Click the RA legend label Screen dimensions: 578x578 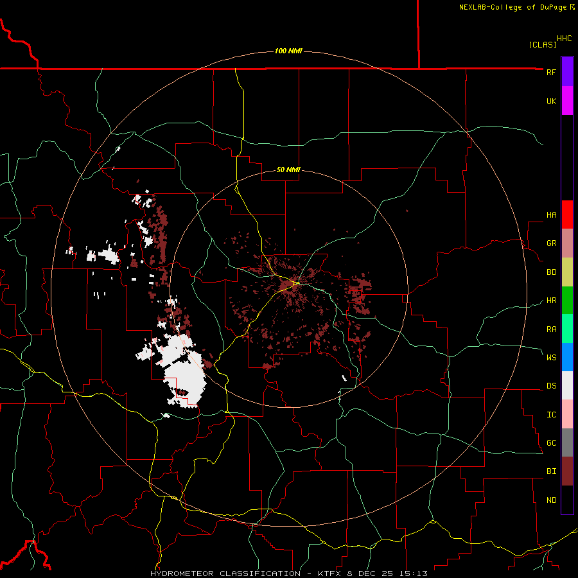pyautogui.click(x=551, y=329)
